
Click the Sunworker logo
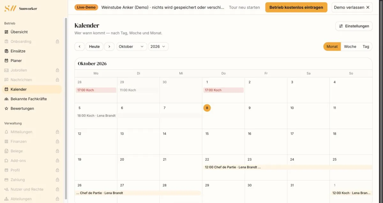pyautogui.click(x=21, y=8)
